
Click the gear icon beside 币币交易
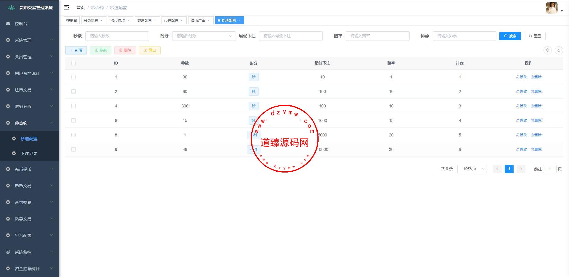point(8,186)
